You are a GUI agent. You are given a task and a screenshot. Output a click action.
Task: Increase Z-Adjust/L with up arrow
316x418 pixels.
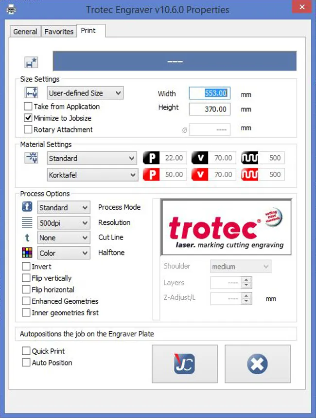tap(246, 296)
